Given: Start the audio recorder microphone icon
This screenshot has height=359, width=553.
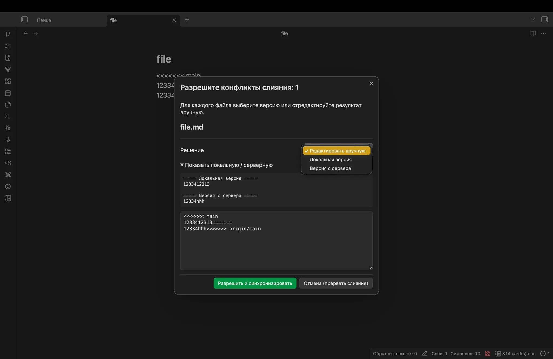Looking at the screenshot, I should click(8, 140).
